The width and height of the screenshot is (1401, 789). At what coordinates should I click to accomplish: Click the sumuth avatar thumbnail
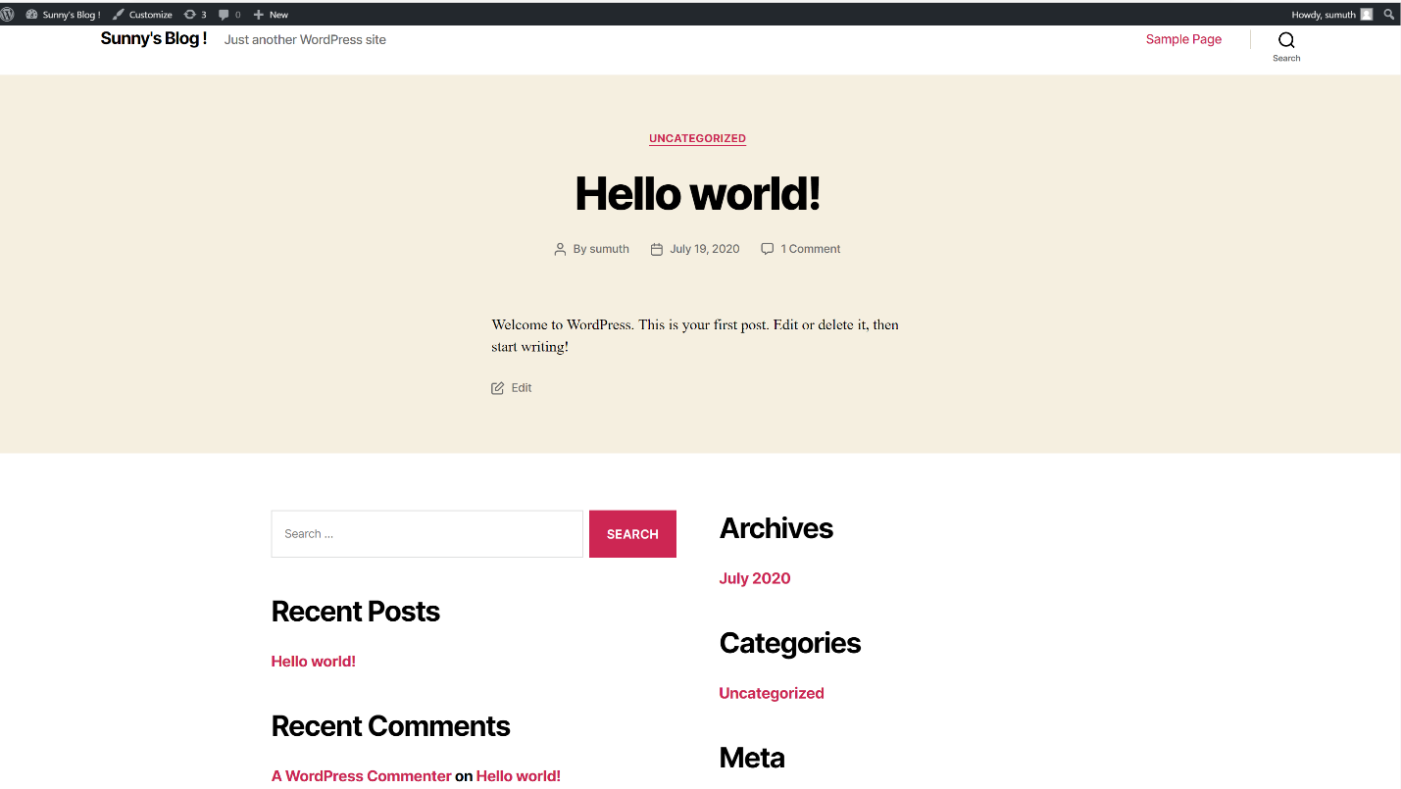point(1369,13)
